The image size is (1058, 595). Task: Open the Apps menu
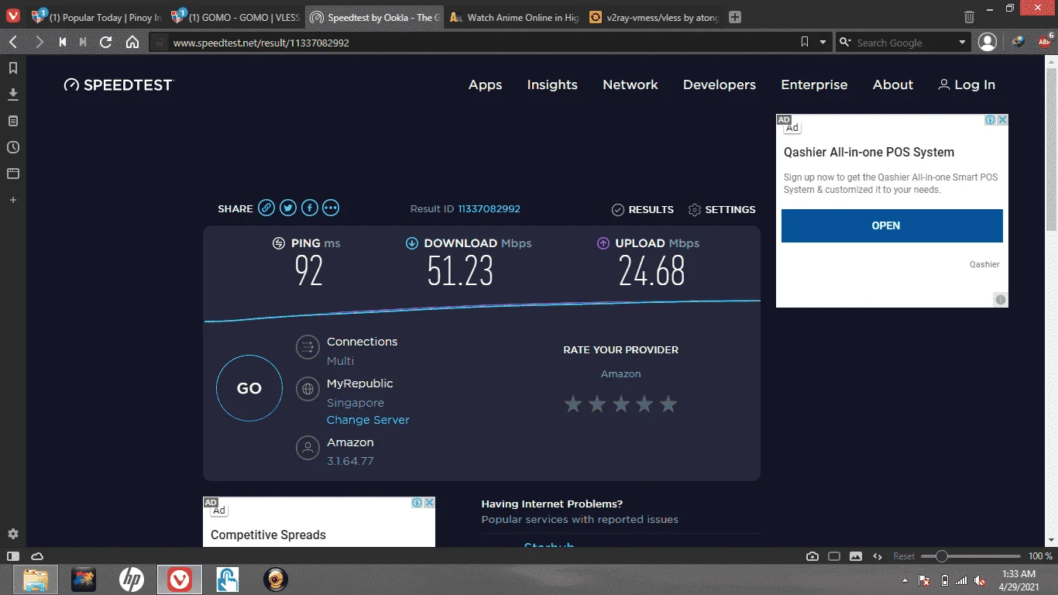tap(486, 84)
